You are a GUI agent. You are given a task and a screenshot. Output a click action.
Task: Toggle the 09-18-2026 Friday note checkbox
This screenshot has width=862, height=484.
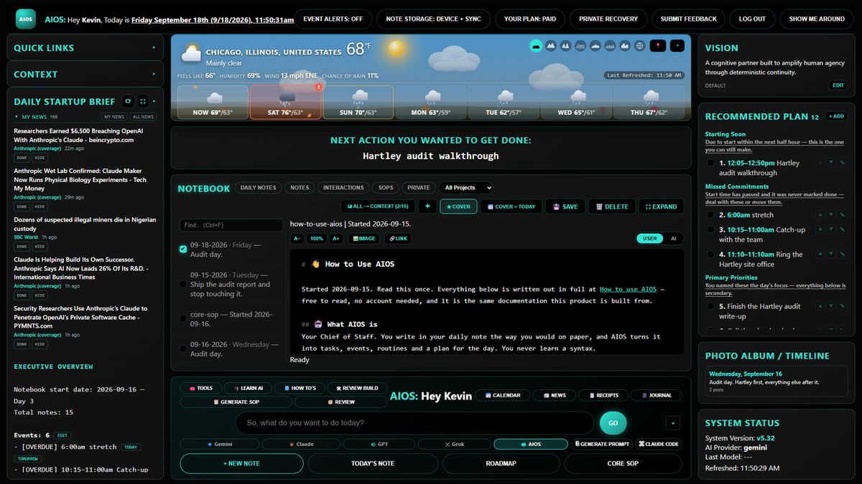tap(183, 249)
